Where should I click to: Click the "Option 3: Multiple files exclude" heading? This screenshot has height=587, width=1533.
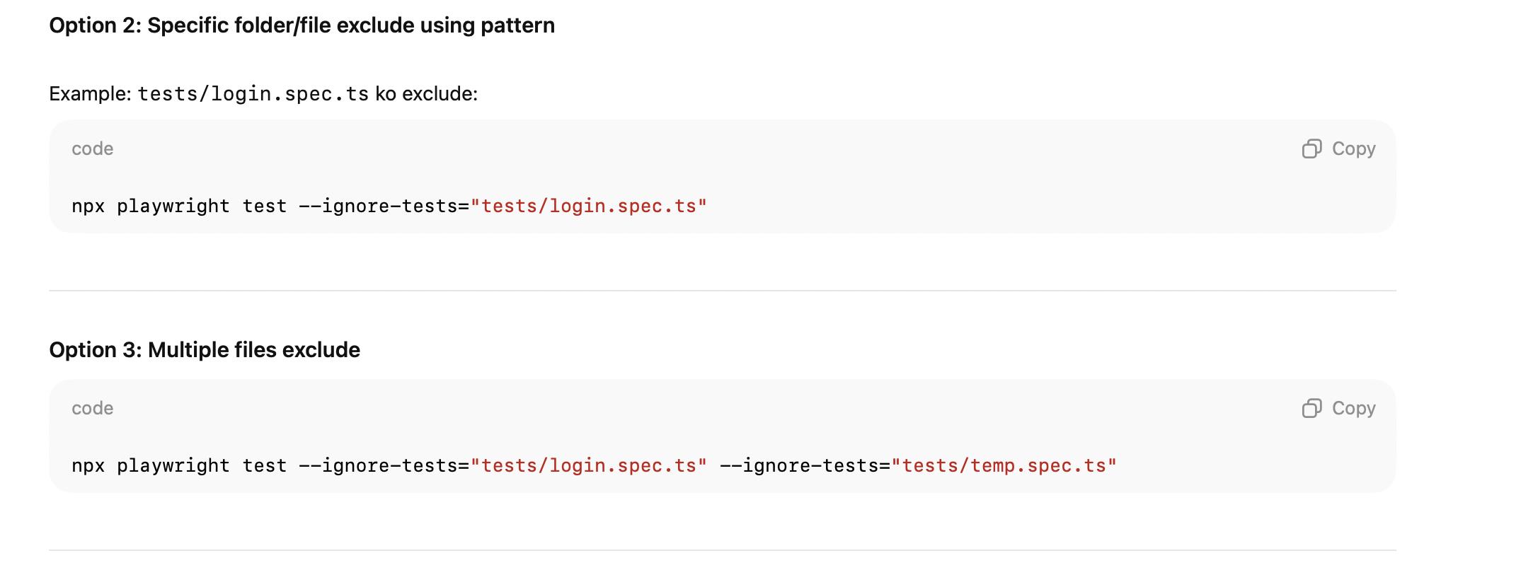[205, 350]
